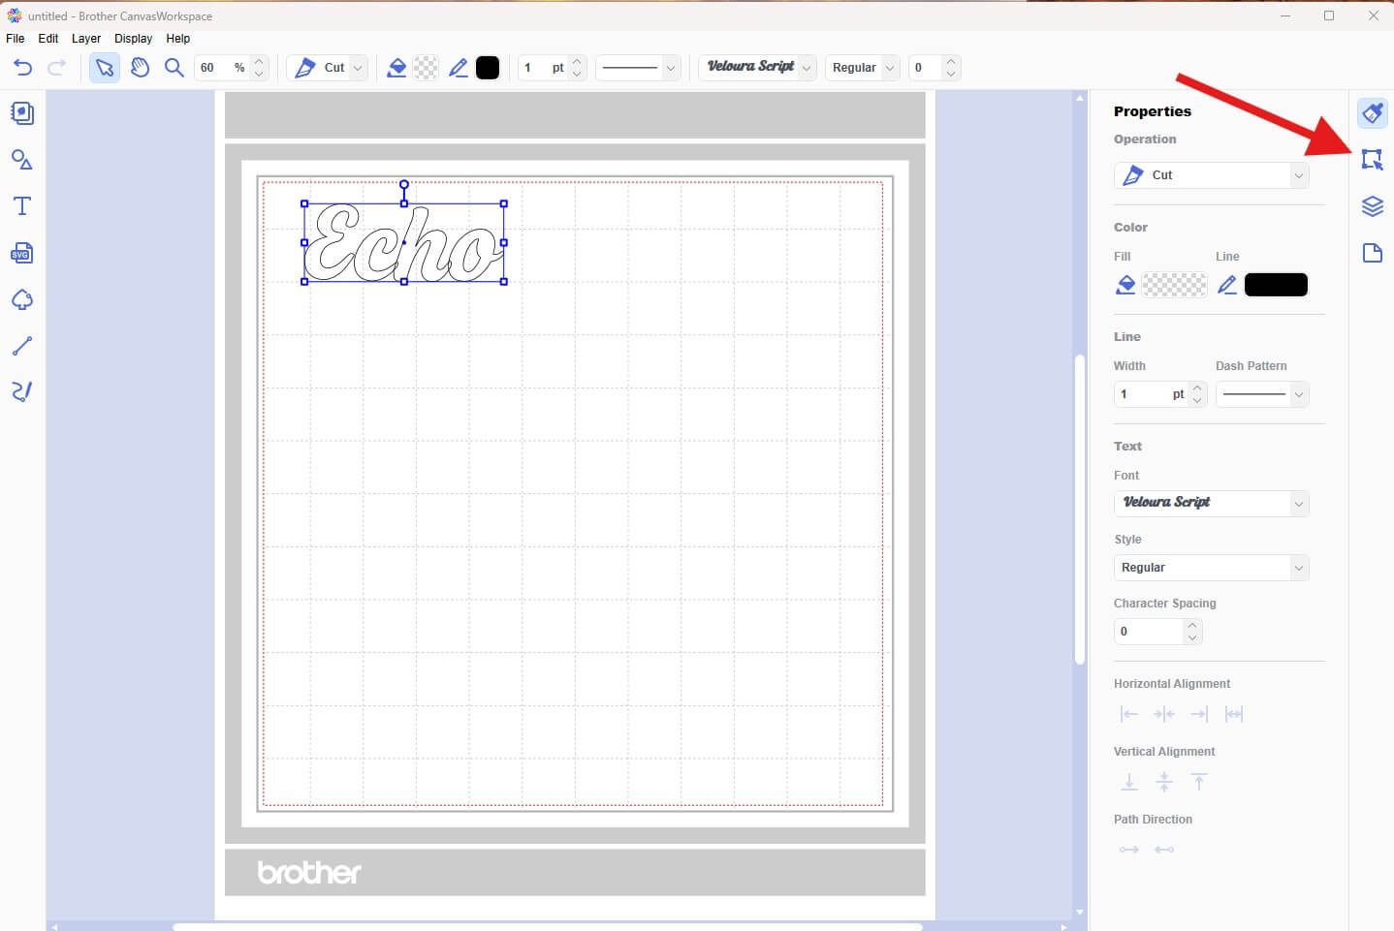This screenshot has width=1394, height=931.
Task: Activate the Zoom magnifier tool
Action: 174,68
